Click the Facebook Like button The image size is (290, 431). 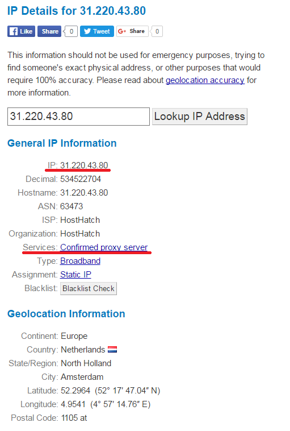pos(21,31)
